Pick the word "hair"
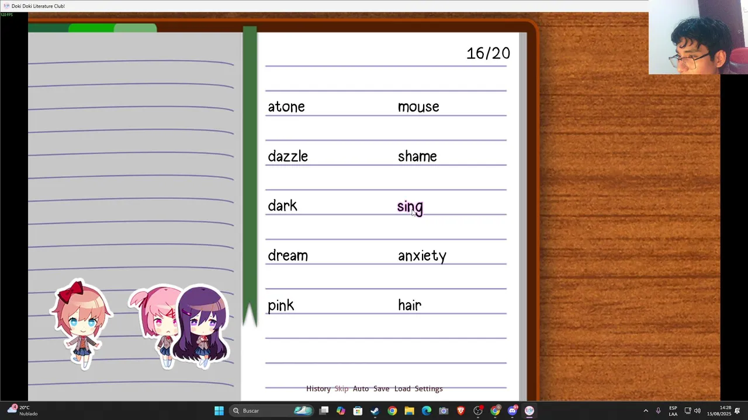Image resolution: width=748 pixels, height=420 pixels. [410, 305]
